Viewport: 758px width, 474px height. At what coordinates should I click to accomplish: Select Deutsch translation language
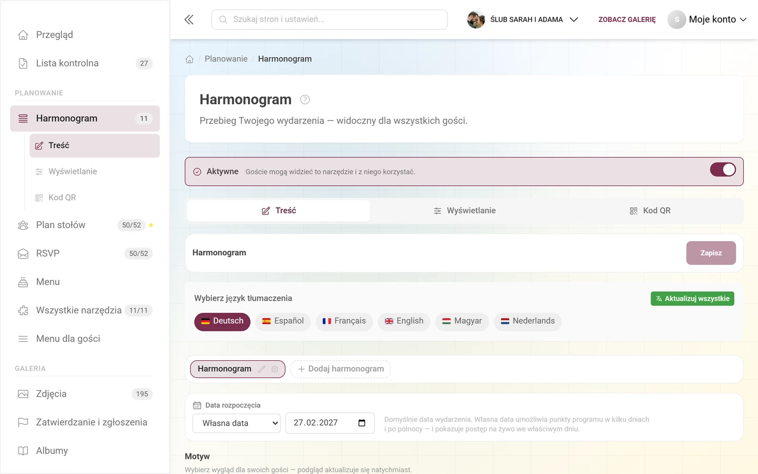[x=222, y=321]
